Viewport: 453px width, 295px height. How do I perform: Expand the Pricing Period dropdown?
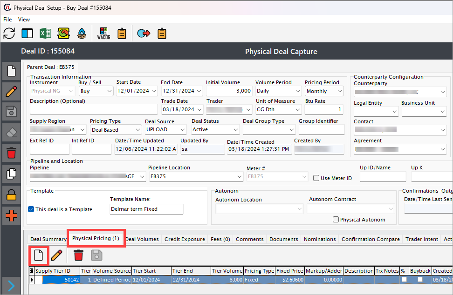339,91
